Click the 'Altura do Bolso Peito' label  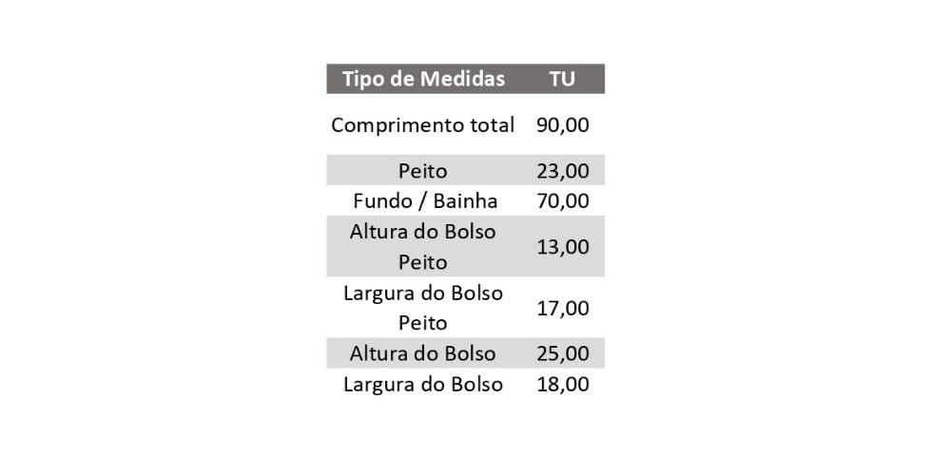pos(423,247)
